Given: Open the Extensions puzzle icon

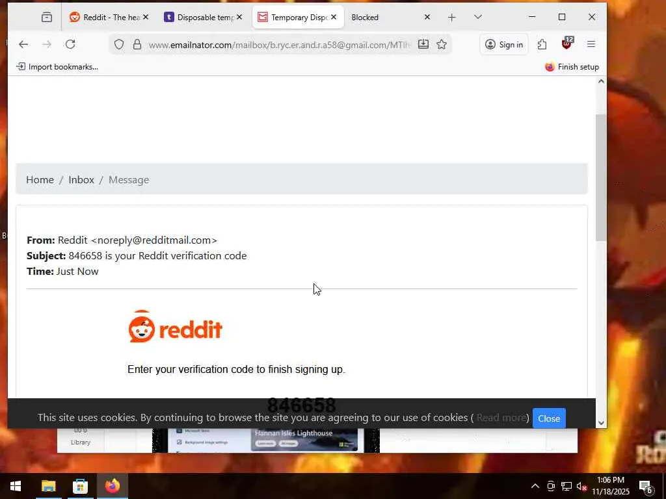Looking at the screenshot, I should point(542,45).
